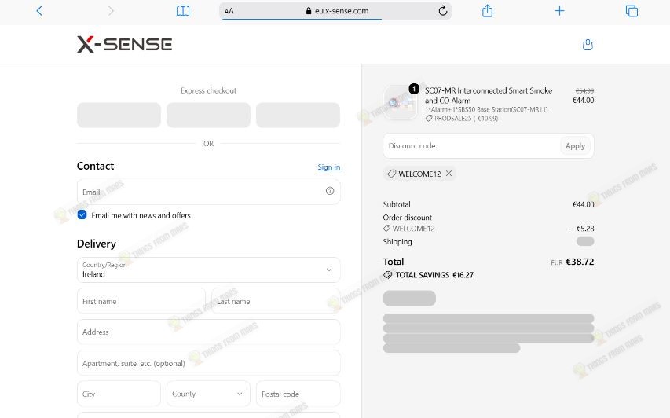Click the middle express checkout button
Image resolution: width=670 pixels, height=418 pixels.
click(x=208, y=115)
